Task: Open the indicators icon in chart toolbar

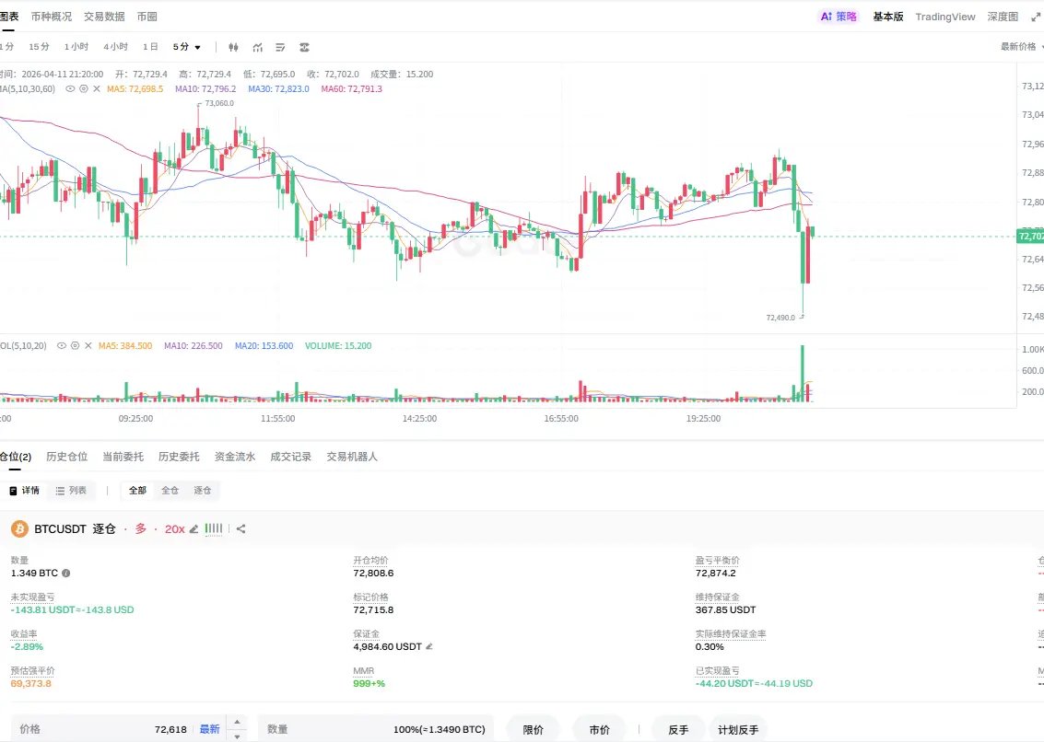Action: tap(258, 47)
